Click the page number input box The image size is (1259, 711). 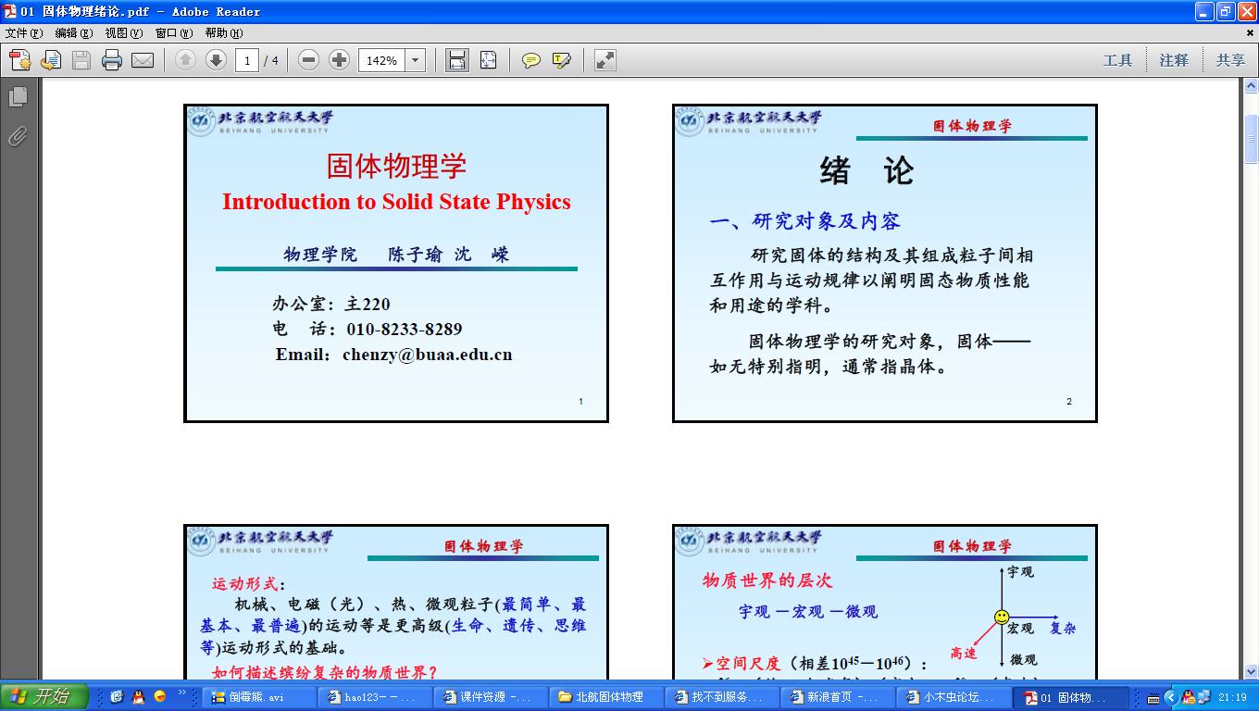coord(247,60)
